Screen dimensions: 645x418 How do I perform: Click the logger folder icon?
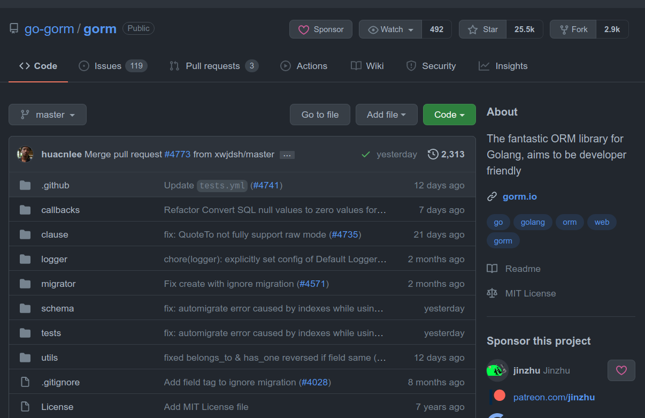click(x=25, y=259)
